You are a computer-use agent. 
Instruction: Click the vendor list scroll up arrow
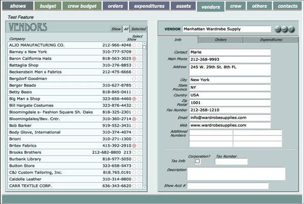(x=144, y=44)
